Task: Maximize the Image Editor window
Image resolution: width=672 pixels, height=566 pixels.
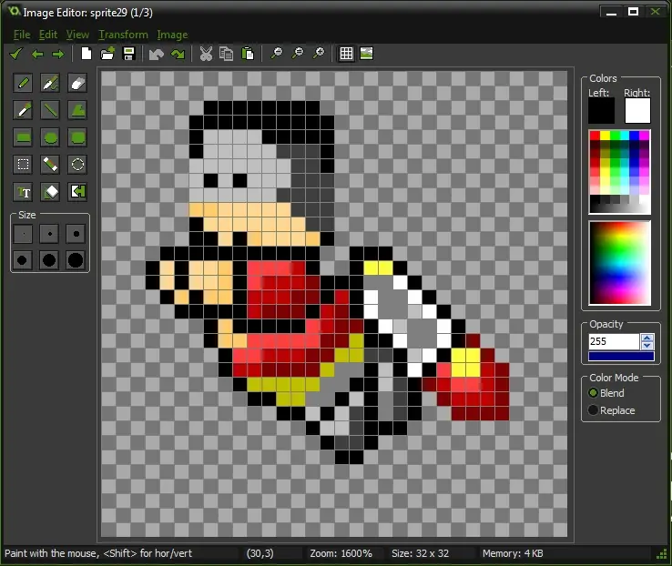Action: tap(633, 12)
